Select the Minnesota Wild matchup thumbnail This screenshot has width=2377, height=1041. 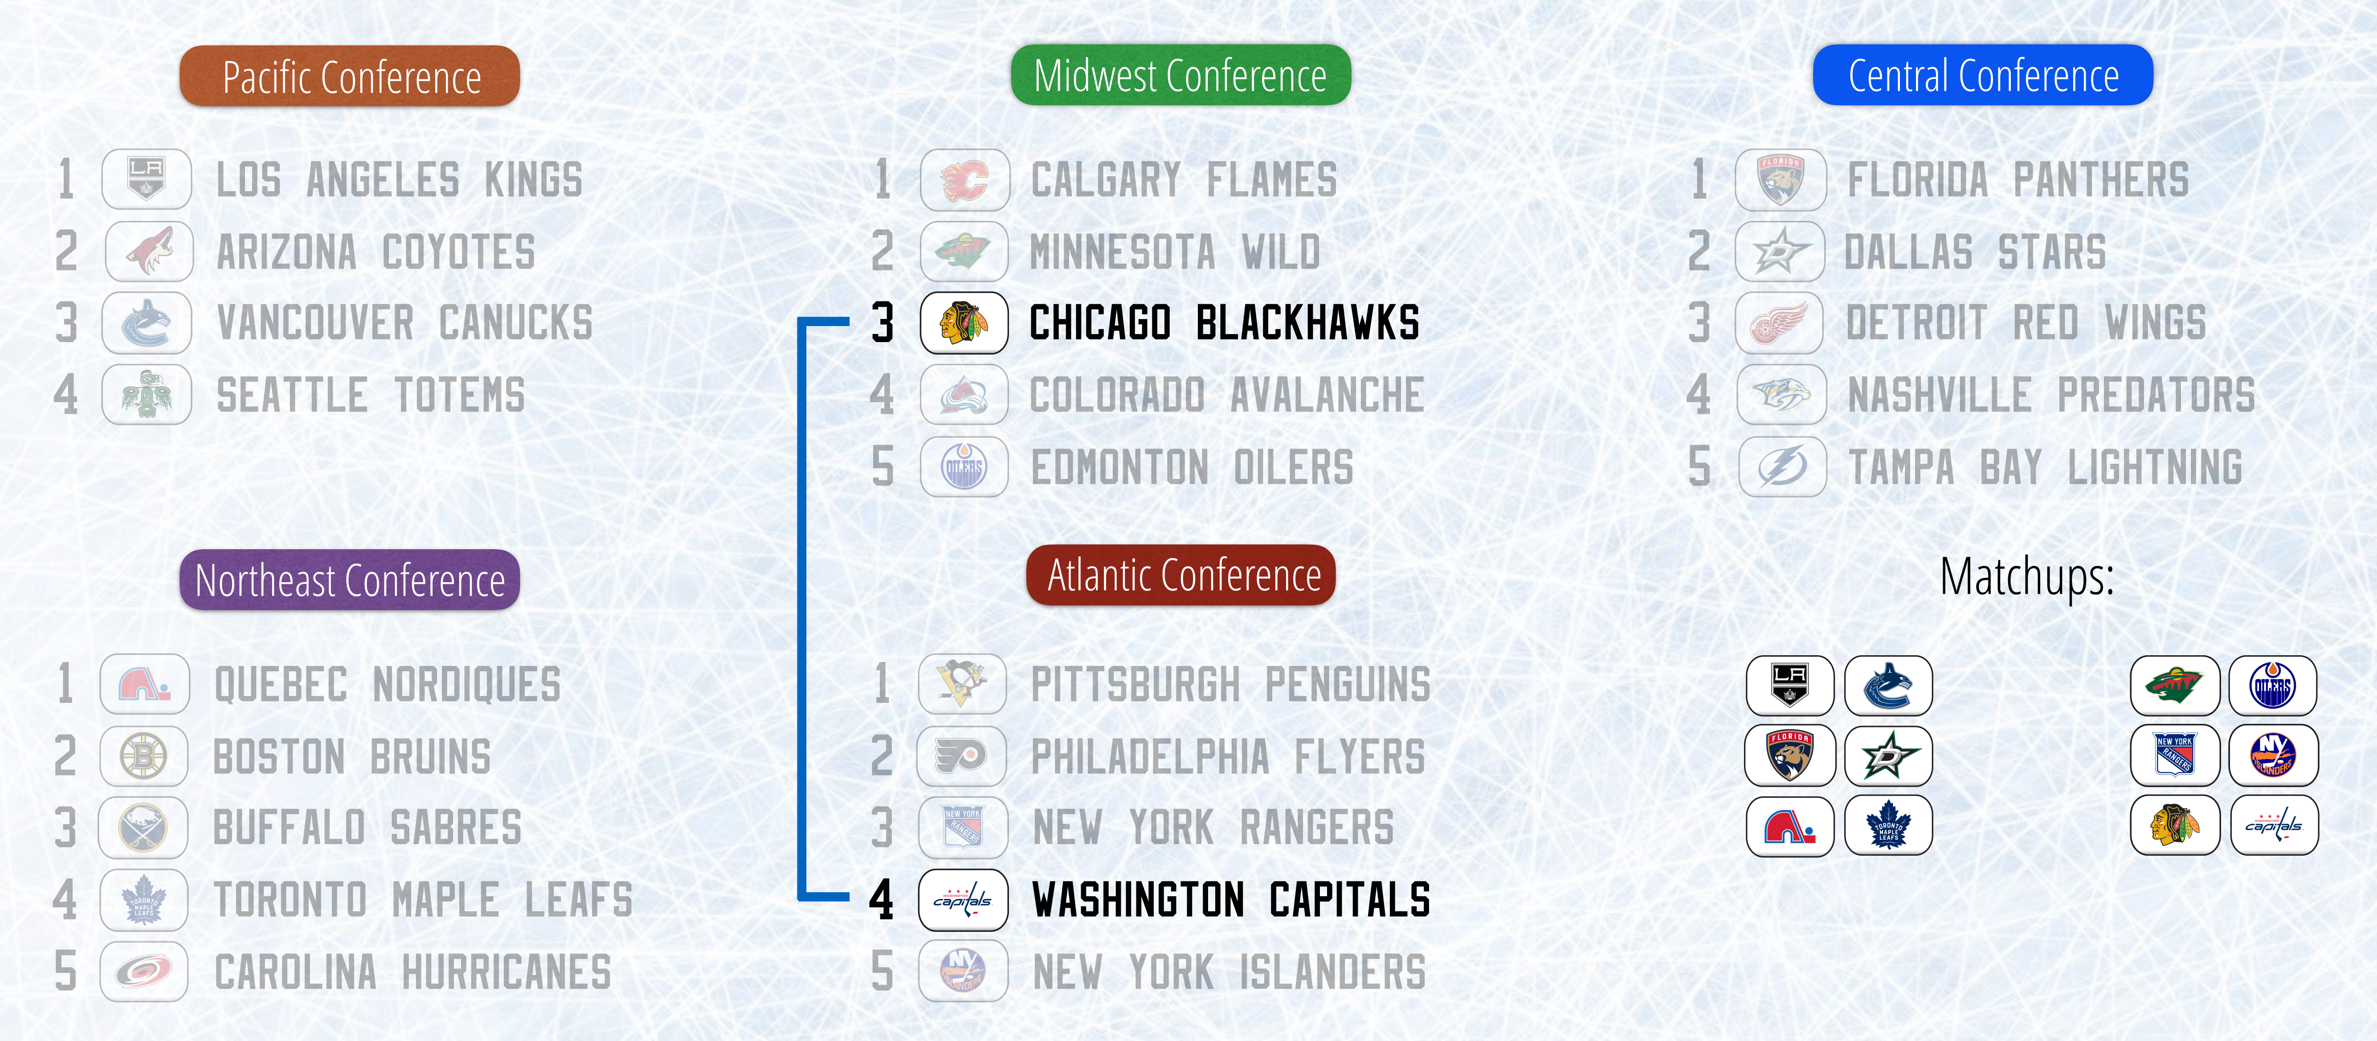click(2175, 686)
